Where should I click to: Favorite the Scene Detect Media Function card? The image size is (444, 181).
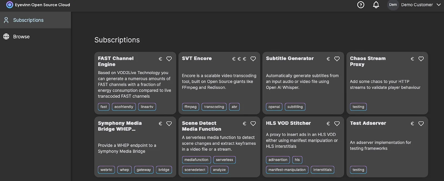pos(253,124)
